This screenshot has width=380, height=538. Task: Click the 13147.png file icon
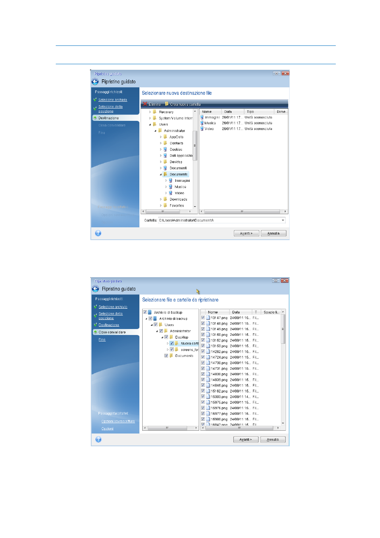(208, 318)
